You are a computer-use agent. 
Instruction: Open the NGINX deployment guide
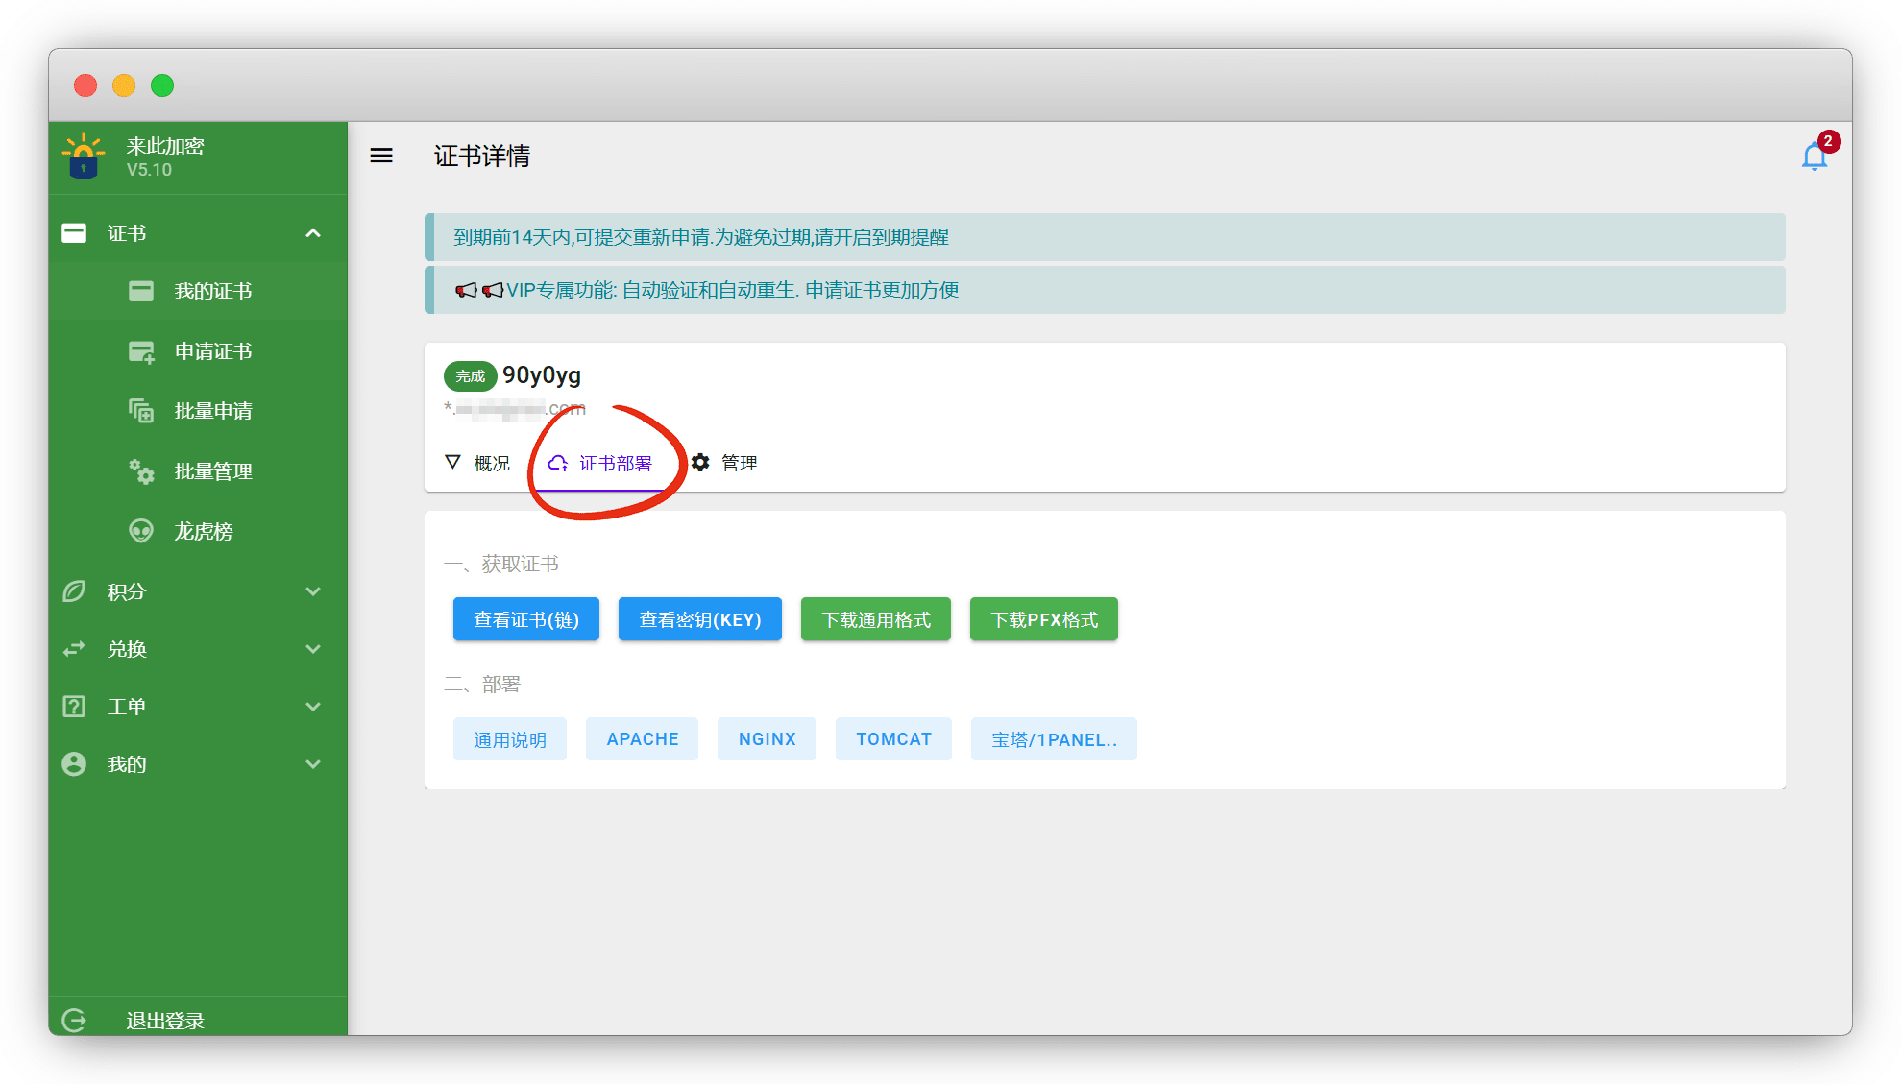767,739
